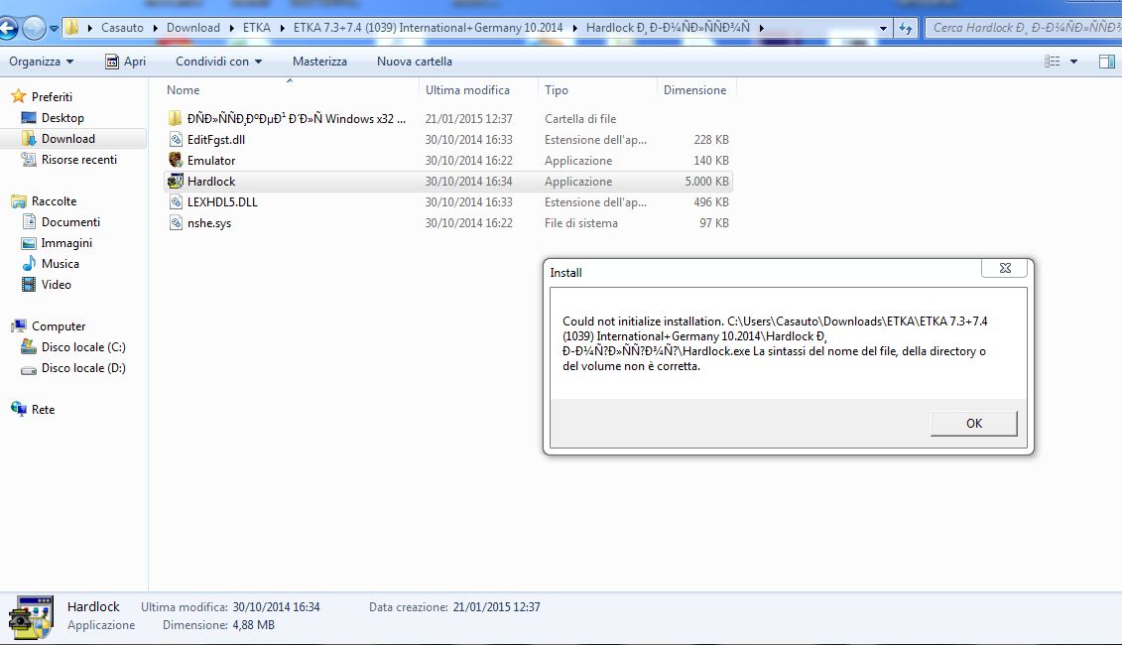
Task: Click OK in the Install dialog
Action: coord(974,423)
